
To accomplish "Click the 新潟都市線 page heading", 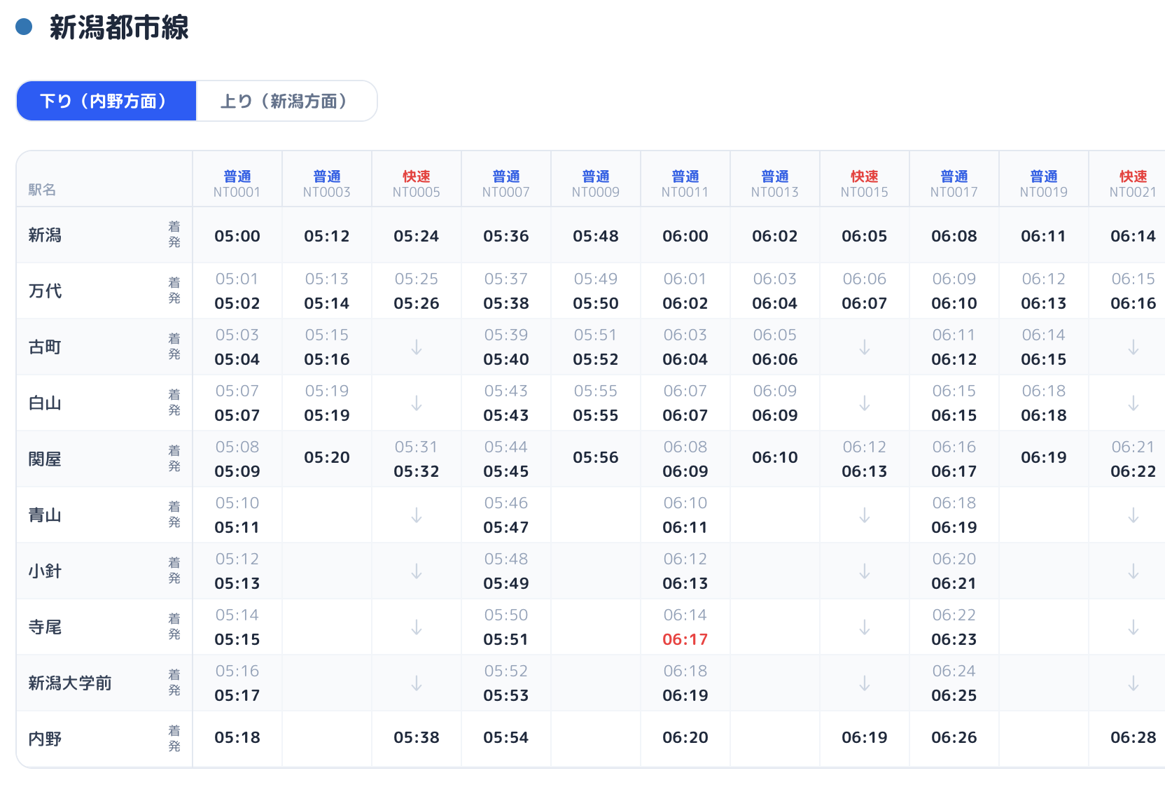I will [119, 27].
